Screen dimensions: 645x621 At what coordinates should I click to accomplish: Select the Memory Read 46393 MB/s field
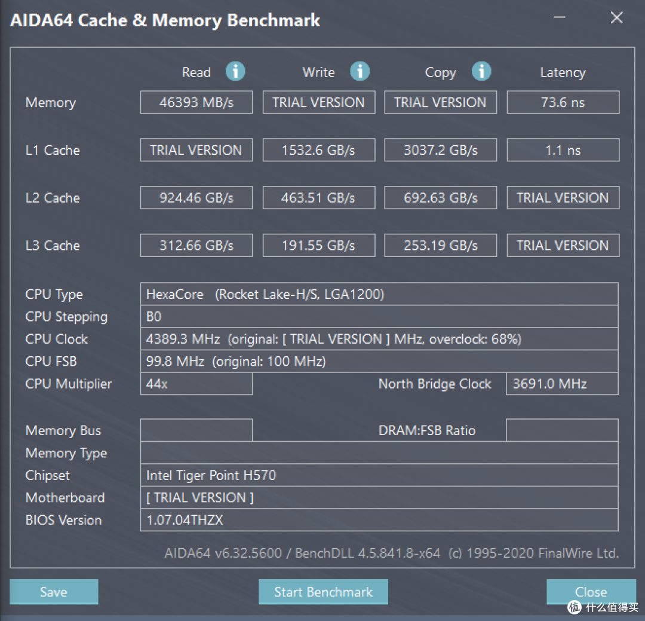point(196,102)
